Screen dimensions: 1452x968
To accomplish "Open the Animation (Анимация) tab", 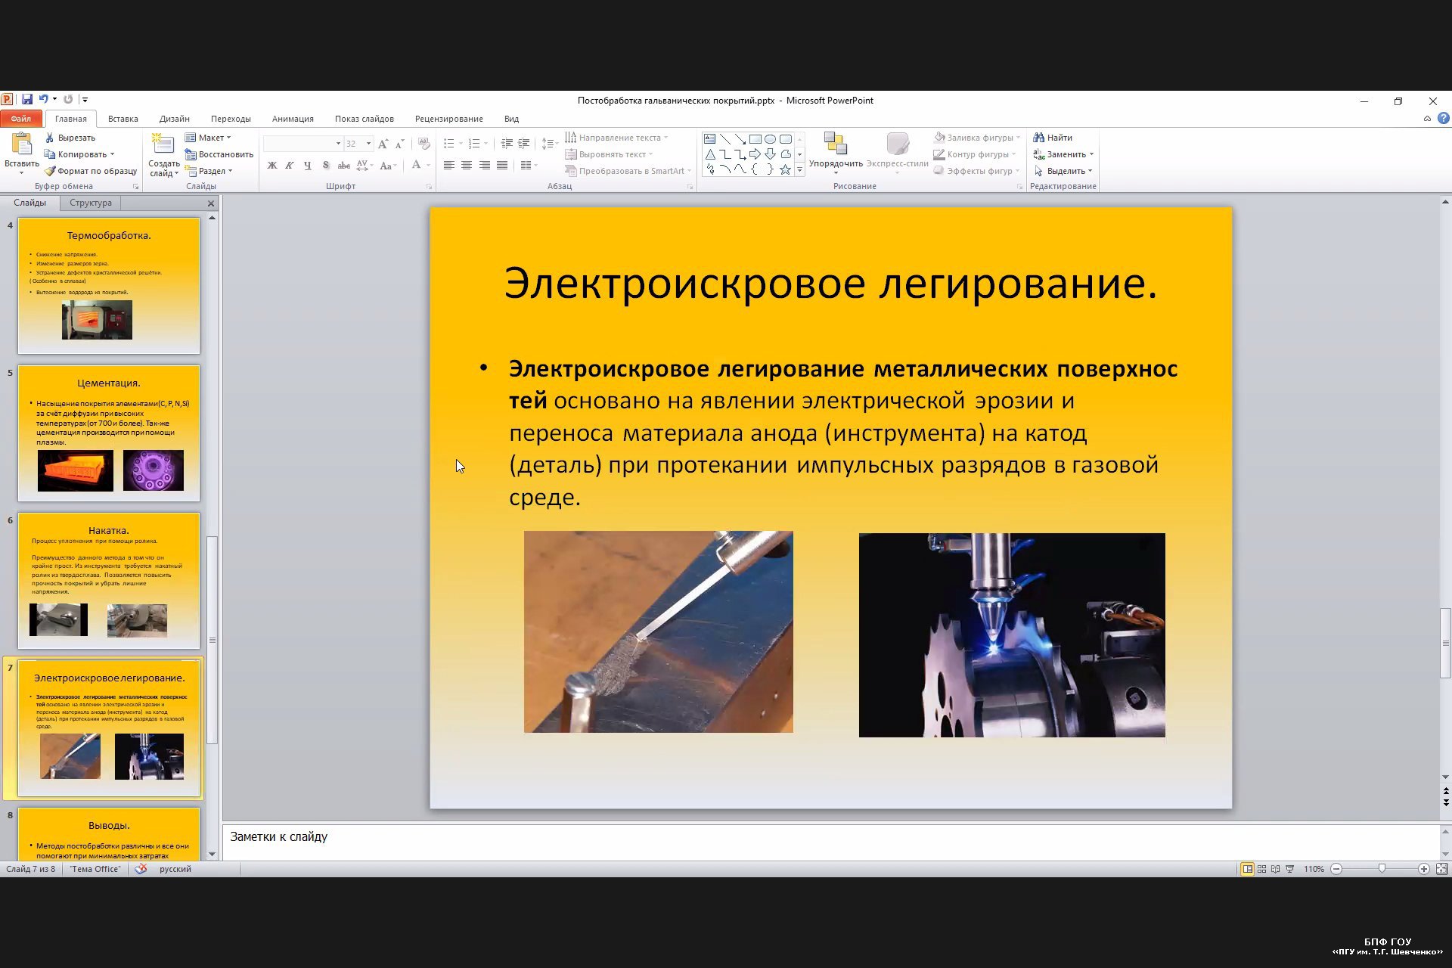I will click(x=293, y=119).
